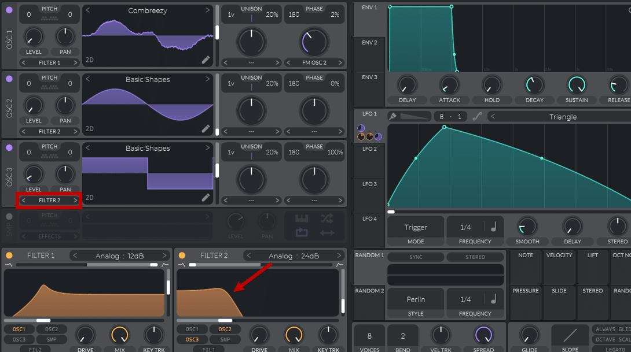Open Analog : 24dB filter type menu
Image resolution: width=631 pixels, height=352 pixels.
294,255
